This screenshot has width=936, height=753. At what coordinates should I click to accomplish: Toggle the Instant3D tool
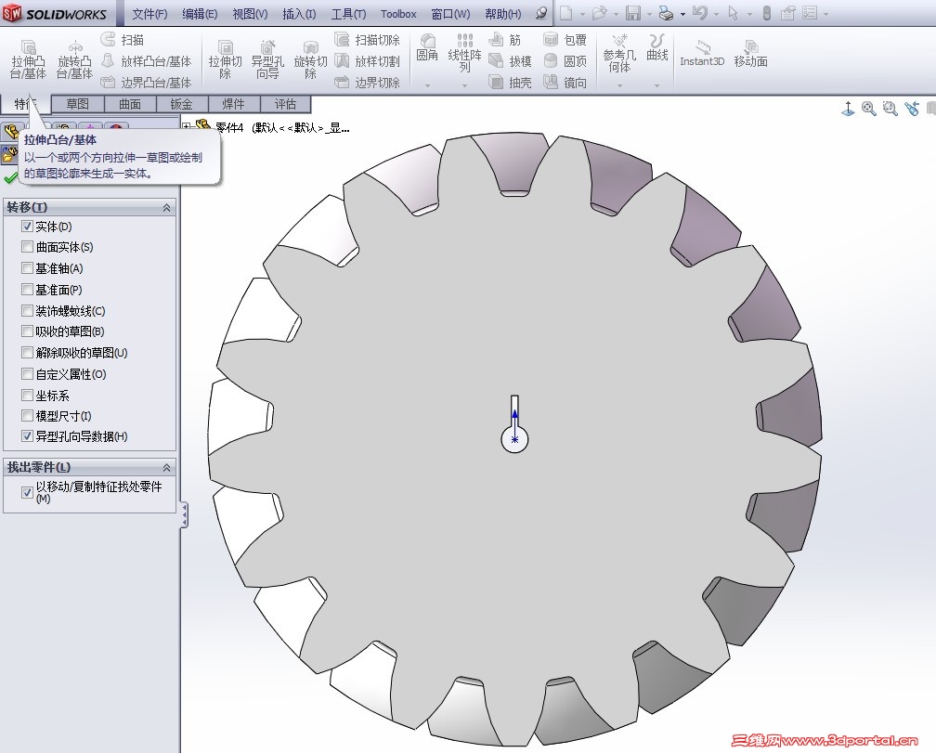(702, 53)
